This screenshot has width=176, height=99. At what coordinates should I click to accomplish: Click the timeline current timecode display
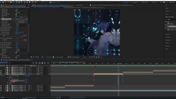click(x=4, y=62)
